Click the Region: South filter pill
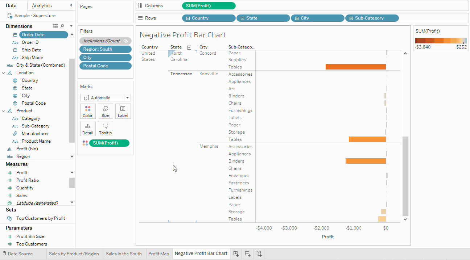Screen dimensions: 470x260 [106, 49]
